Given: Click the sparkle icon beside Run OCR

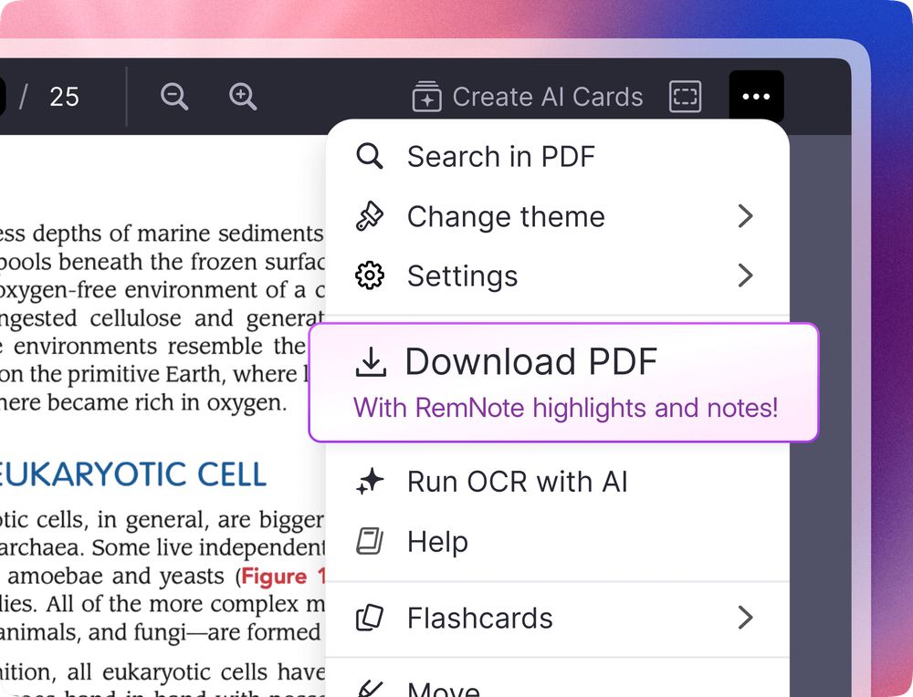Looking at the screenshot, I should [x=370, y=482].
